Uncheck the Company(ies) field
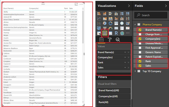This screenshot has width=169, height=107. [x=140, y=39]
